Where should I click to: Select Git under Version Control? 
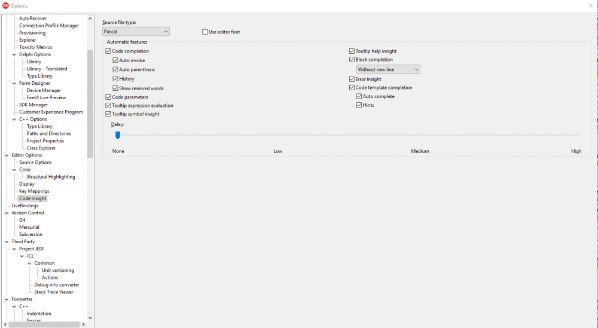22,220
